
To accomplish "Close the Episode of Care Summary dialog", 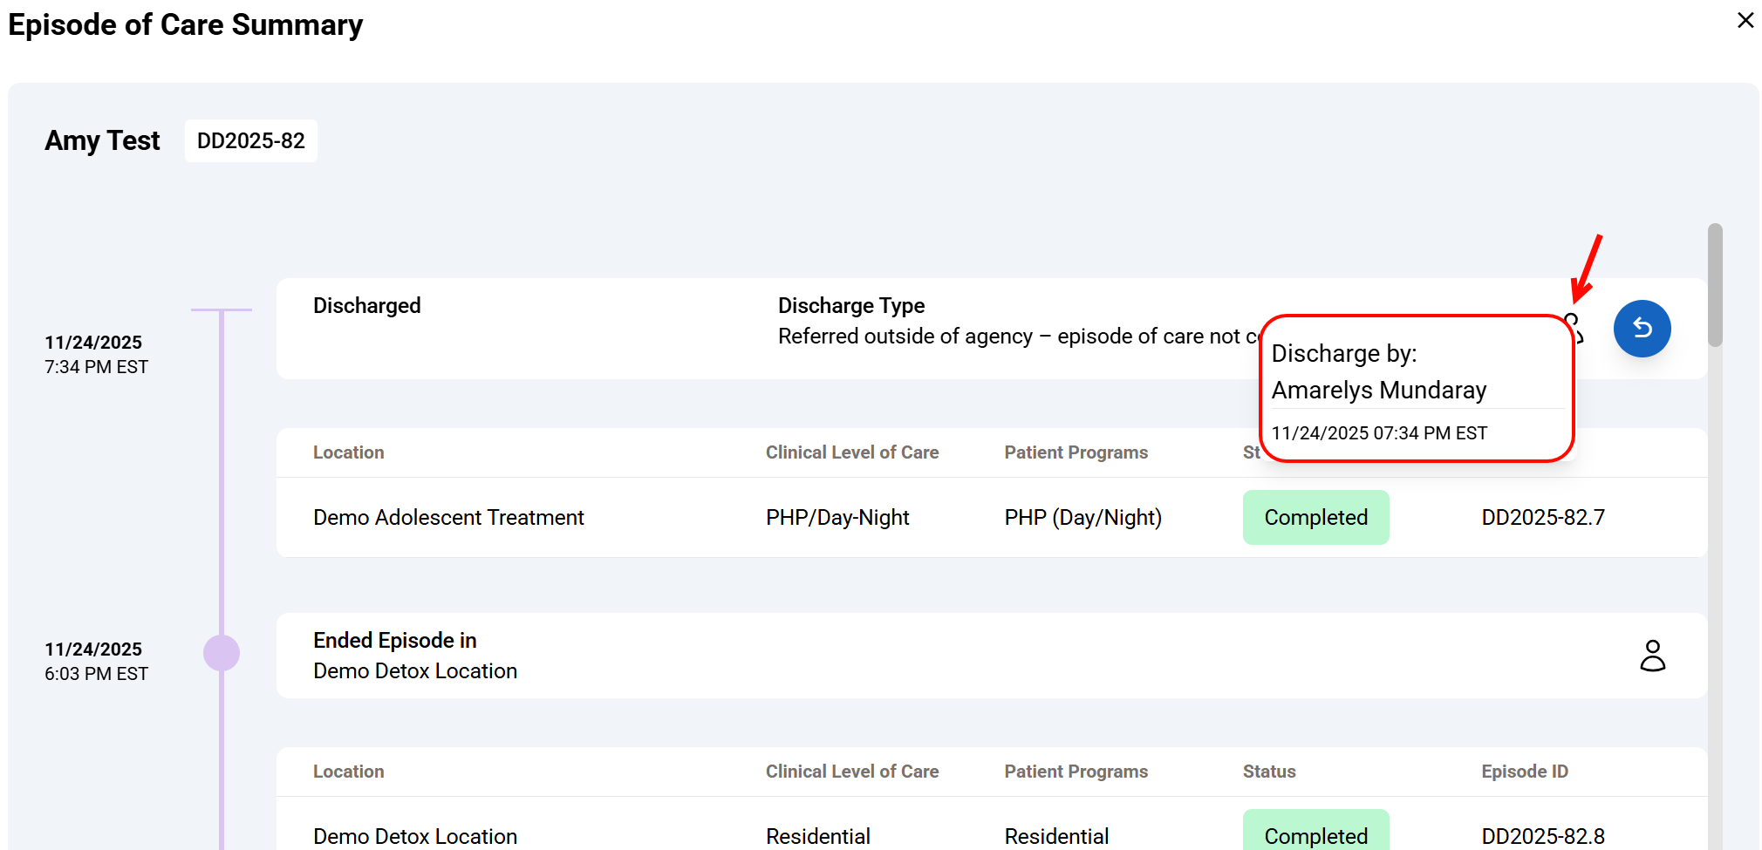I will 1745,20.
